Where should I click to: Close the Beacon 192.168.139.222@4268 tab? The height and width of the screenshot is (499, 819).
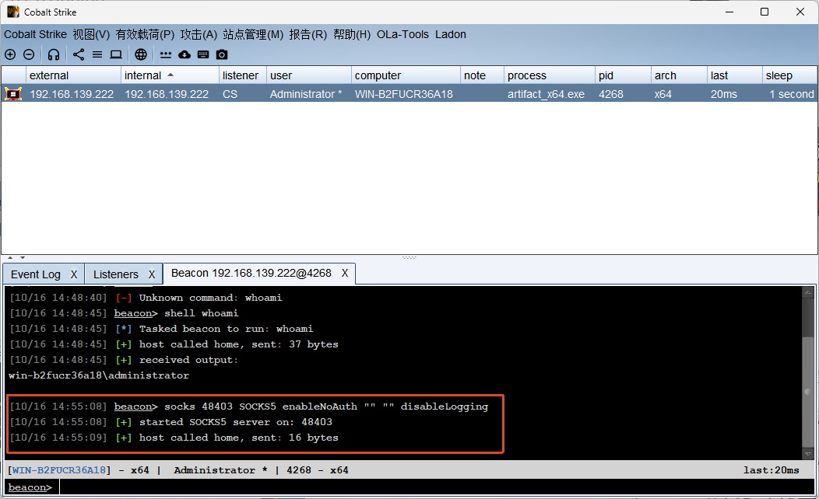pyautogui.click(x=345, y=274)
